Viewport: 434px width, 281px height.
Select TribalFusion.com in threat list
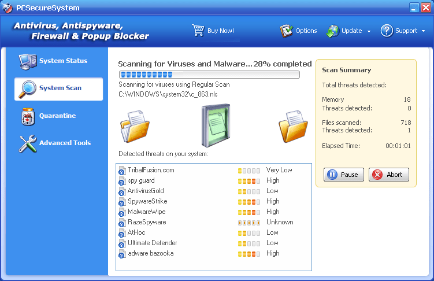(x=151, y=170)
